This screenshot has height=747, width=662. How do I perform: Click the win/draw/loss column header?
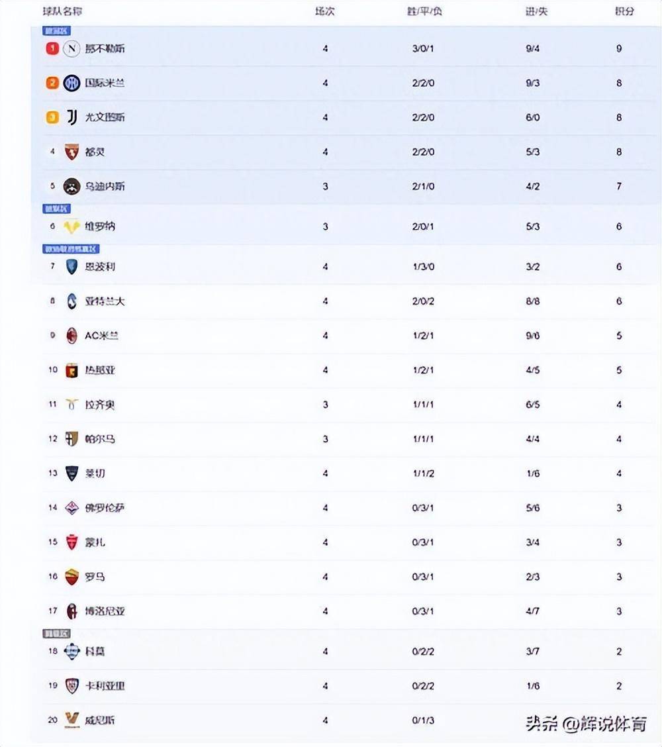[x=424, y=11]
